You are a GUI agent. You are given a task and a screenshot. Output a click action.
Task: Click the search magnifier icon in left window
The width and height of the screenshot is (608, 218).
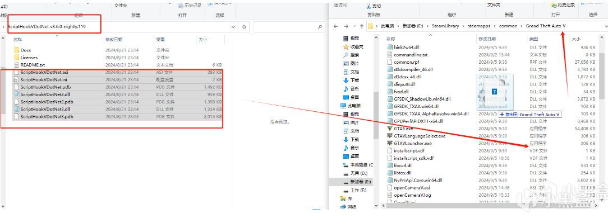click(320, 27)
